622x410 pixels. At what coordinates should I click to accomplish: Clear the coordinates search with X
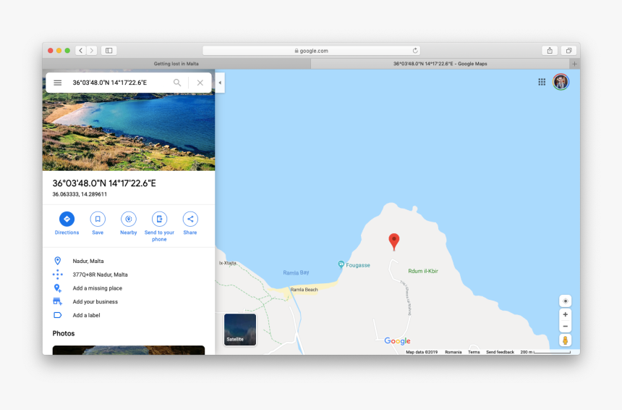(200, 83)
